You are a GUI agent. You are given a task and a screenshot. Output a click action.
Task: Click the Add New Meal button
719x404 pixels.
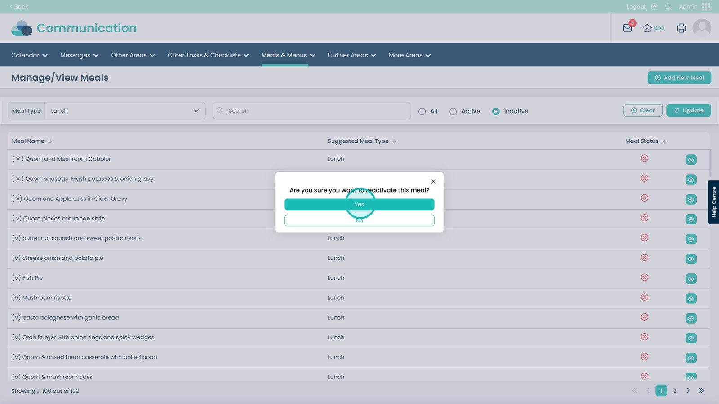pyautogui.click(x=679, y=78)
